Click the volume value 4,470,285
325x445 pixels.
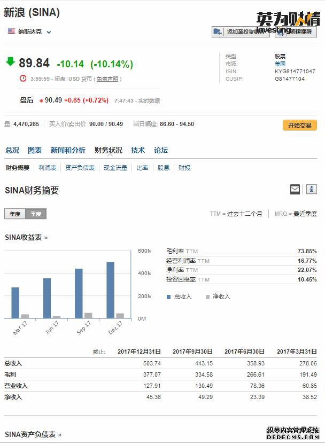click(x=26, y=124)
